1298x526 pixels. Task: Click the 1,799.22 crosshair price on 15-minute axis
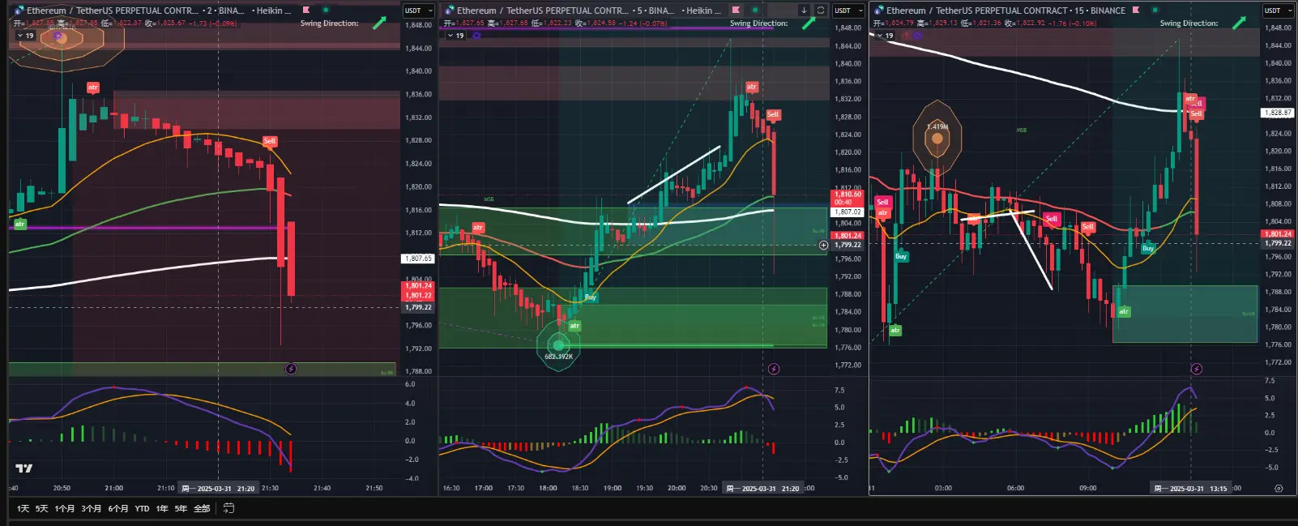click(x=1278, y=243)
